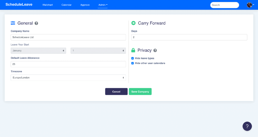Switch to the Calendar page
258x137 pixels.
click(67, 5)
